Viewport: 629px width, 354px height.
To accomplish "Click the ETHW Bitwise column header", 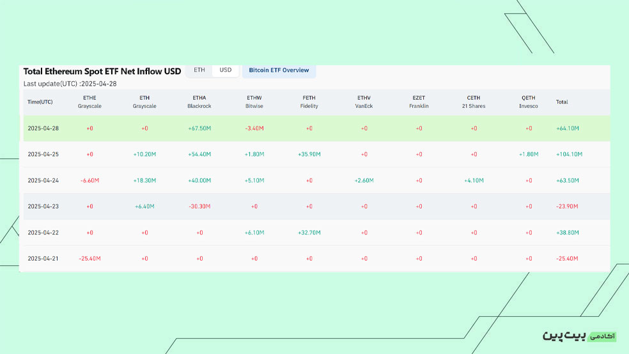I will click(x=254, y=102).
